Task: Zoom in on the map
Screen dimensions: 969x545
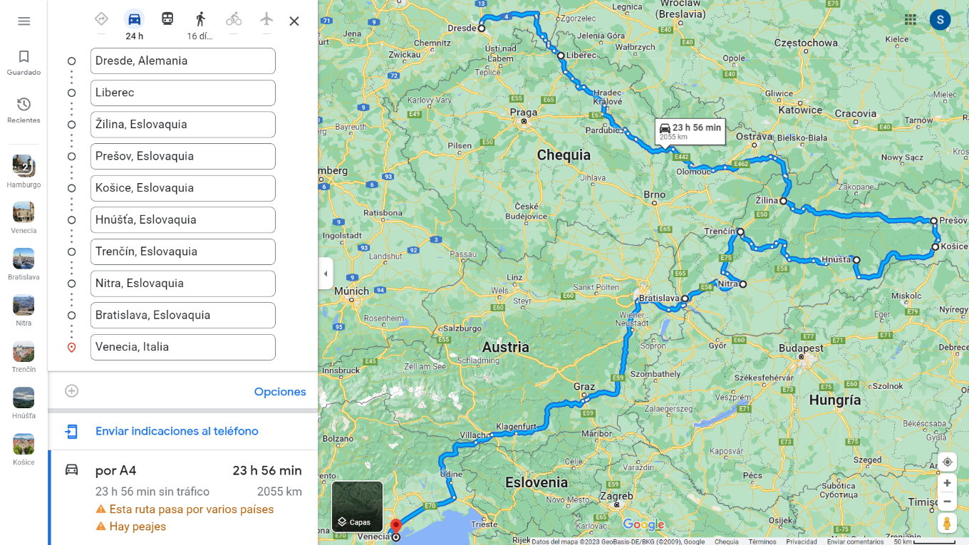Action: (947, 483)
